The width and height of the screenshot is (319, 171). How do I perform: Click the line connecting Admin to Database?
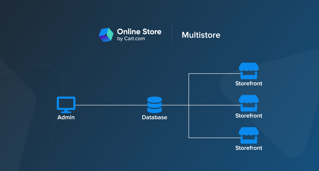[x=110, y=105]
